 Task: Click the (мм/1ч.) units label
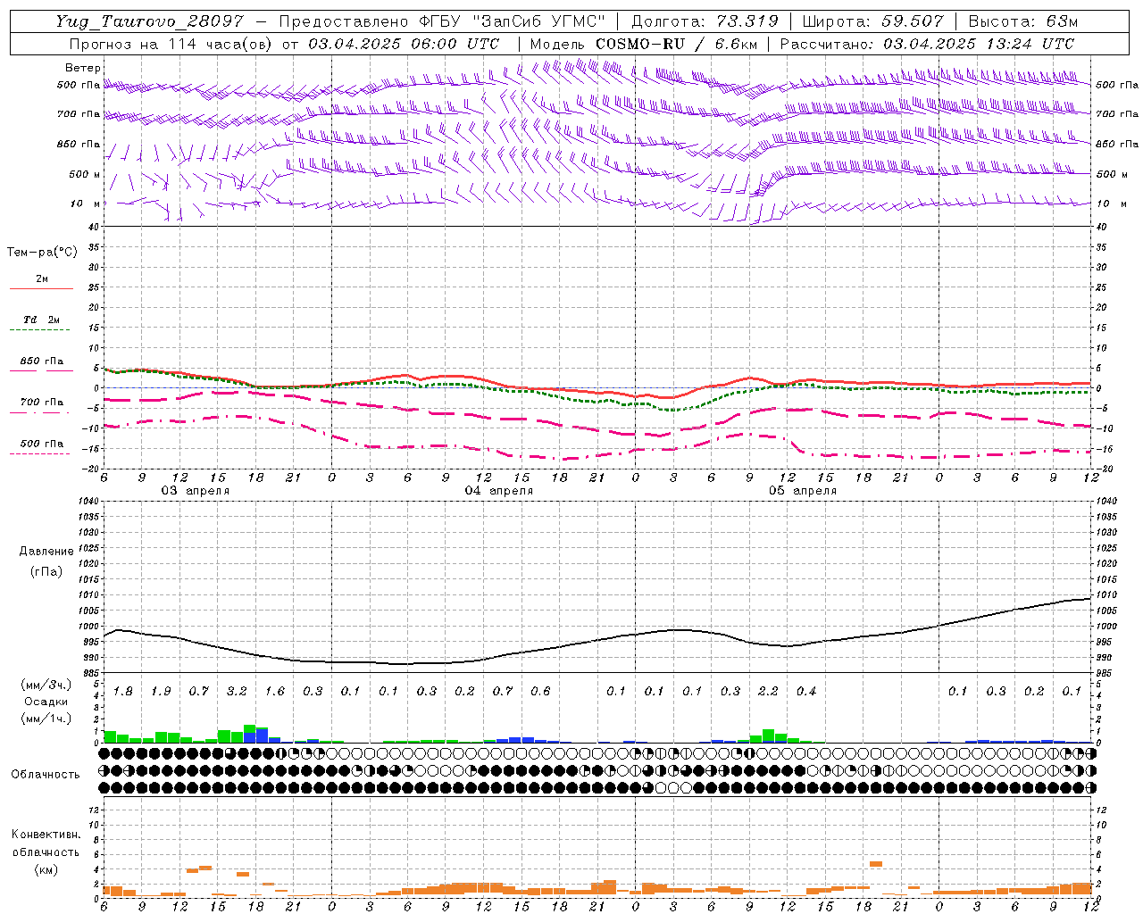coord(46,719)
